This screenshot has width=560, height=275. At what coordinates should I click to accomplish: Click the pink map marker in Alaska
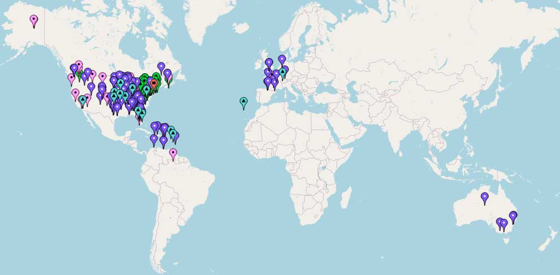pyautogui.click(x=34, y=21)
